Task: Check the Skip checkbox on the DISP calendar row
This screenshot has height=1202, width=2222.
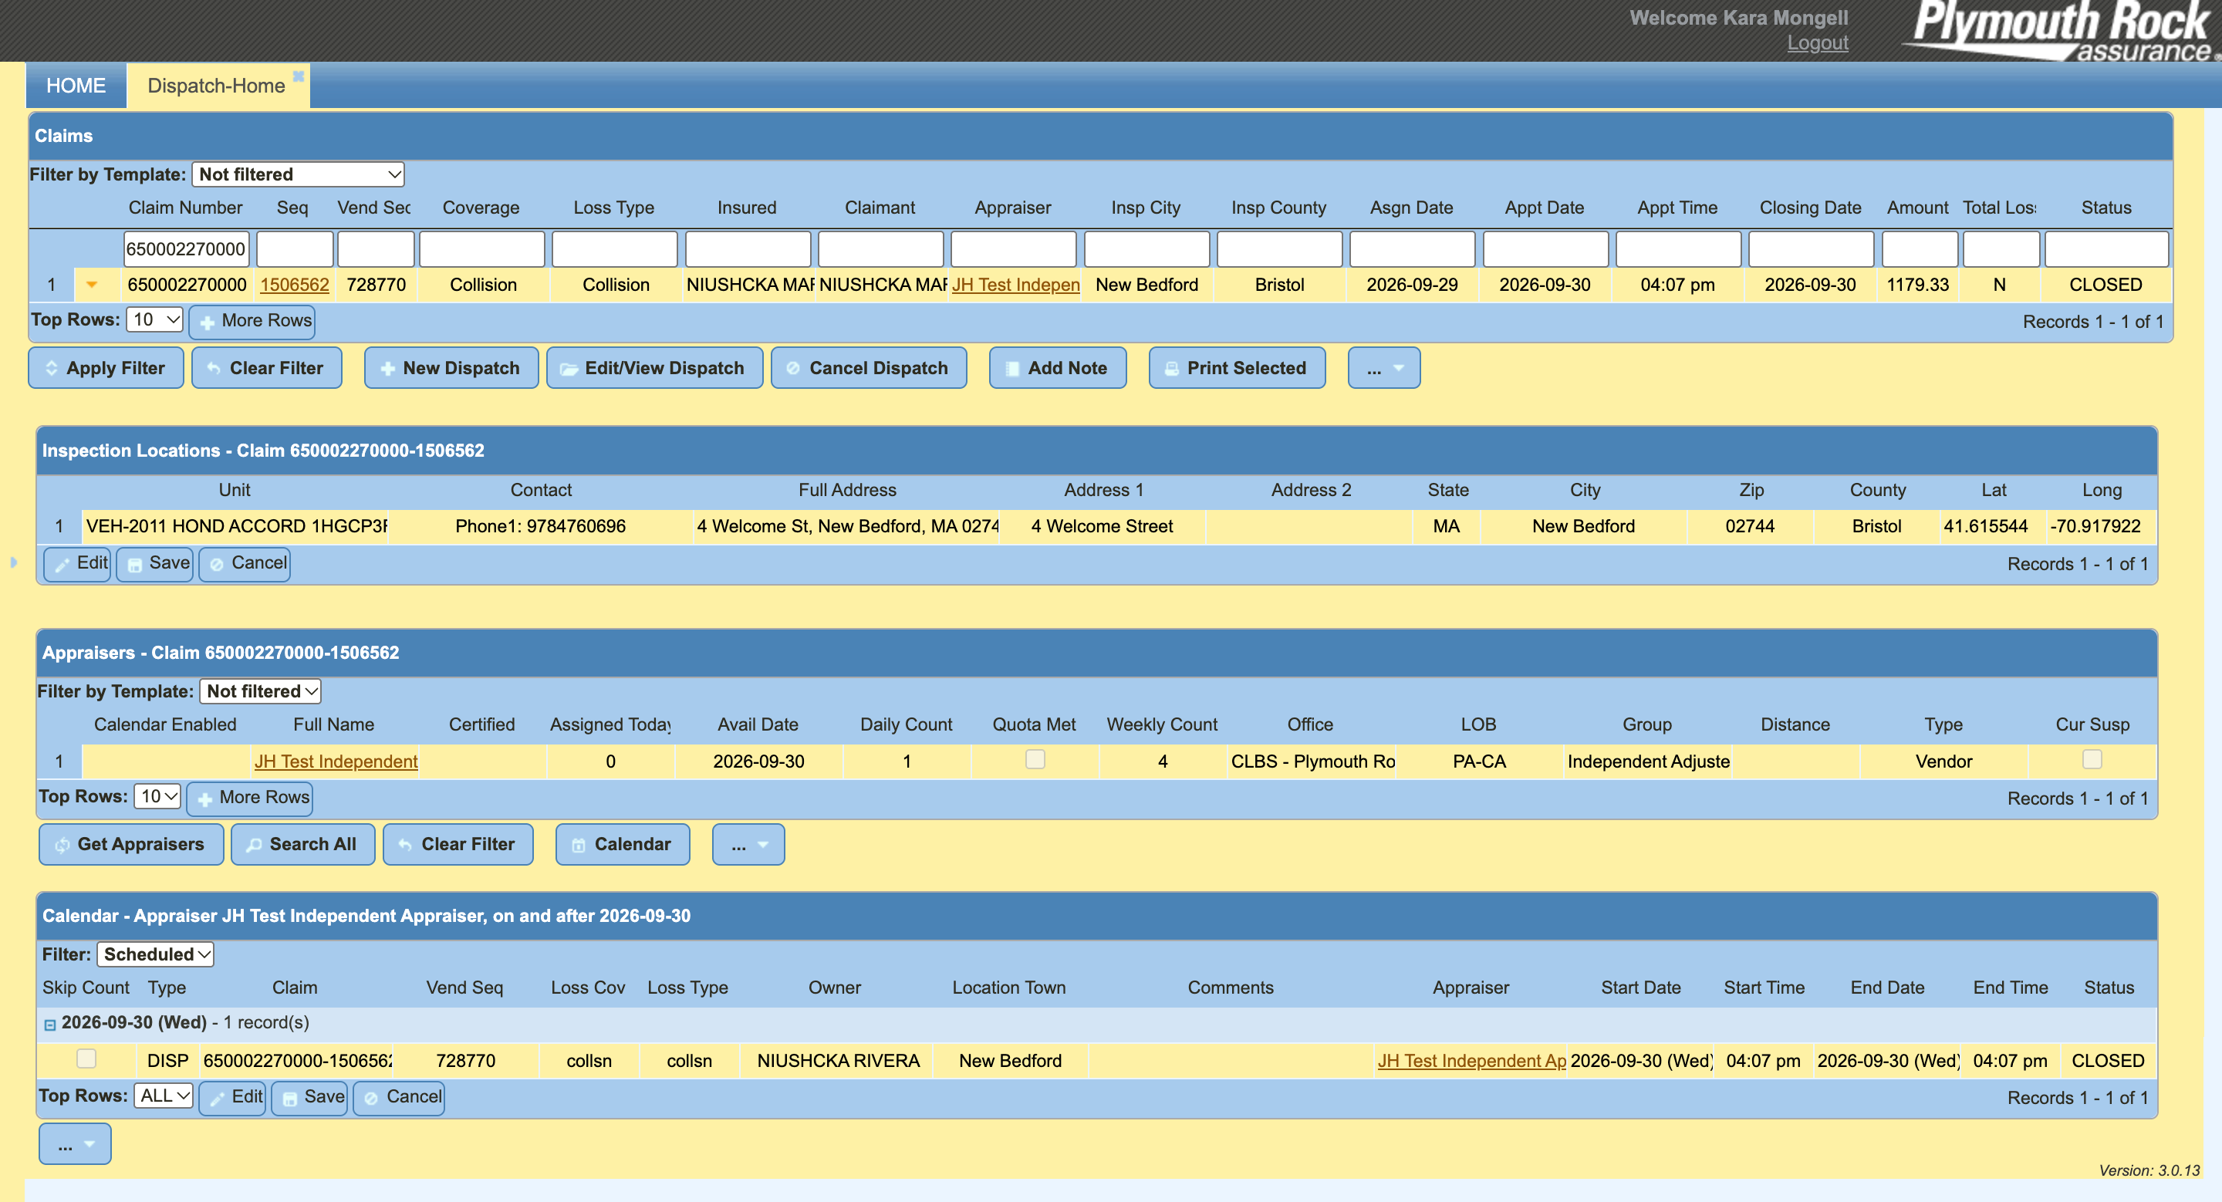Action: coord(86,1059)
